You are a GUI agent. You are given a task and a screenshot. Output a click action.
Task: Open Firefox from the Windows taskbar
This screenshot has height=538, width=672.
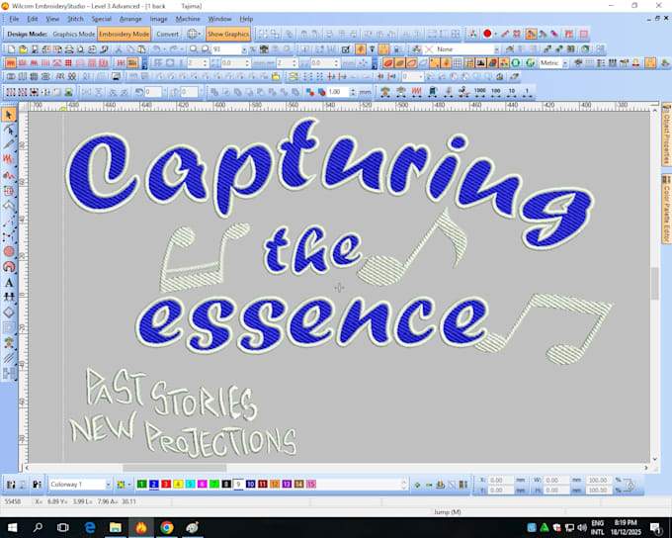tap(141, 527)
